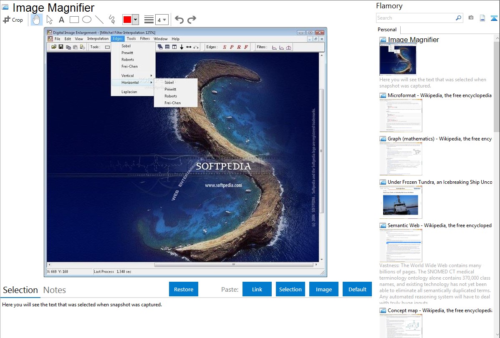Image resolution: width=500 pixels, height=338 pixels.
Task: Type in the Flamory search field
Action: click(415, 18)
